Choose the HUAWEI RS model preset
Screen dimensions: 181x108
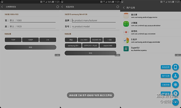(x=97, y=40)
